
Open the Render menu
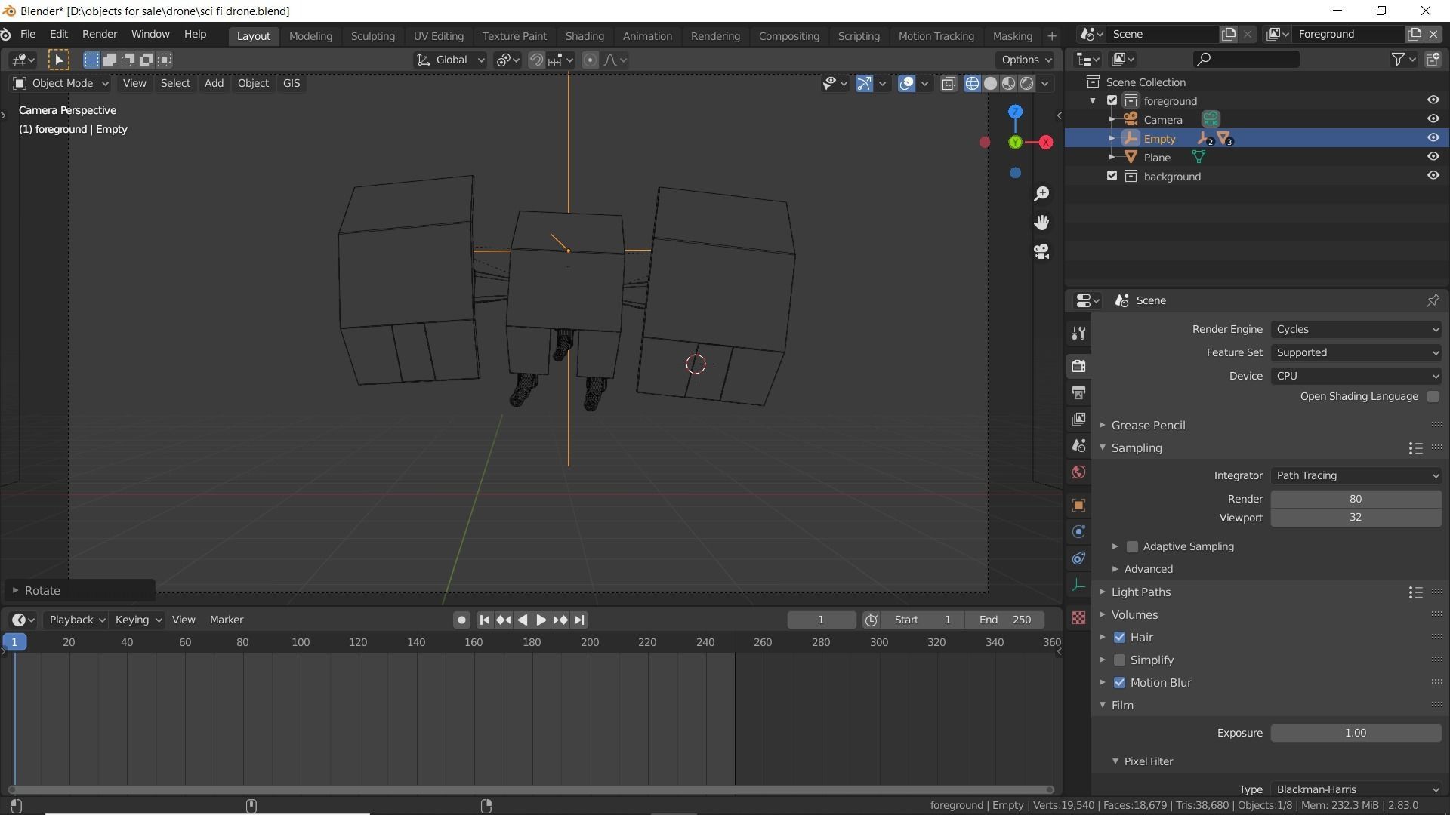tap(99, 35)
